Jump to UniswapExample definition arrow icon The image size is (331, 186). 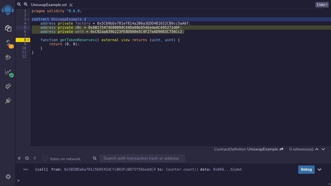(x=281, y=149)
